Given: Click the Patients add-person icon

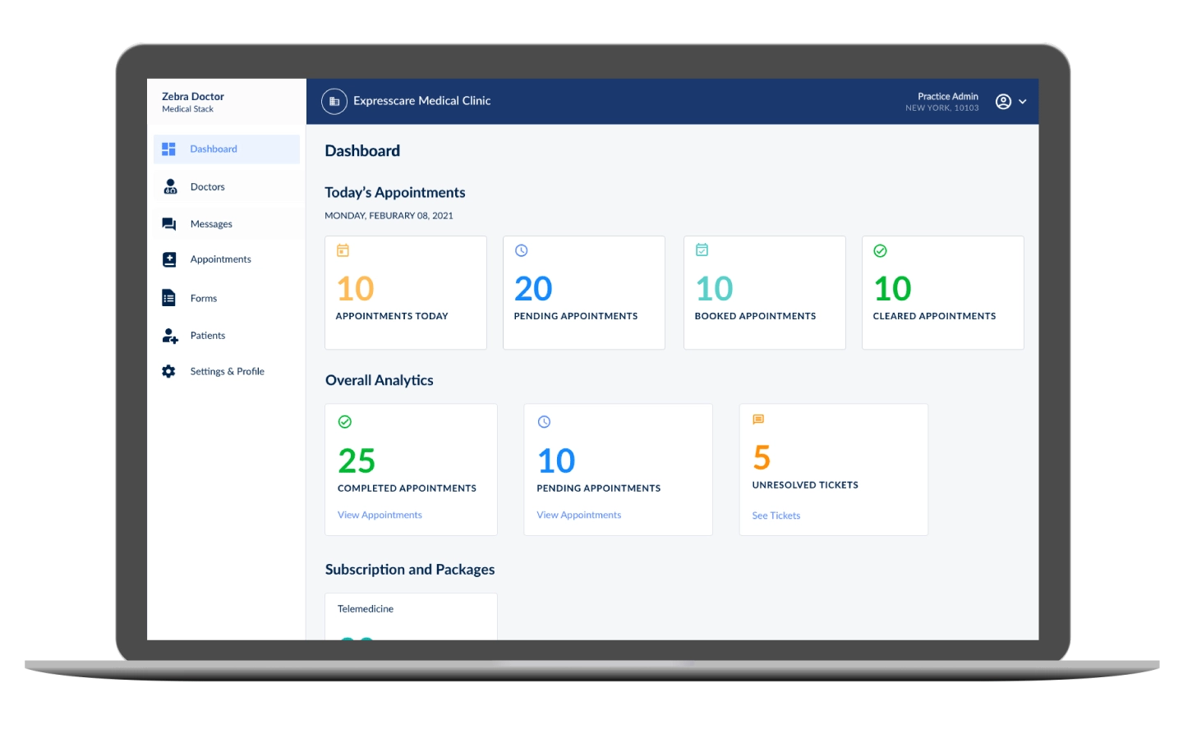Looking at the screenshot, I should click(169, 336).
